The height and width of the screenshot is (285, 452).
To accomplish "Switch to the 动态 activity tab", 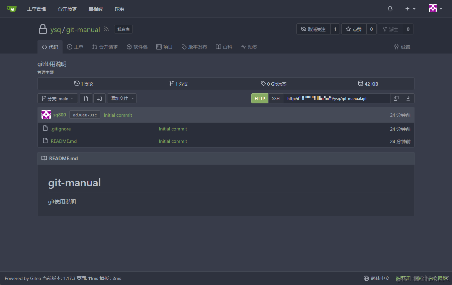I will click(249, 47).
